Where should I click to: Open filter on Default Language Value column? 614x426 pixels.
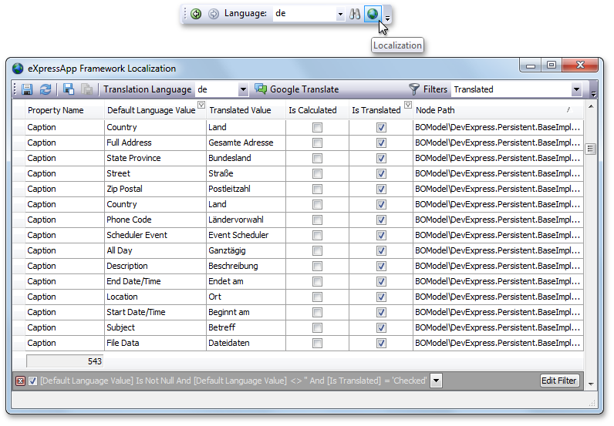coord(201,105)
